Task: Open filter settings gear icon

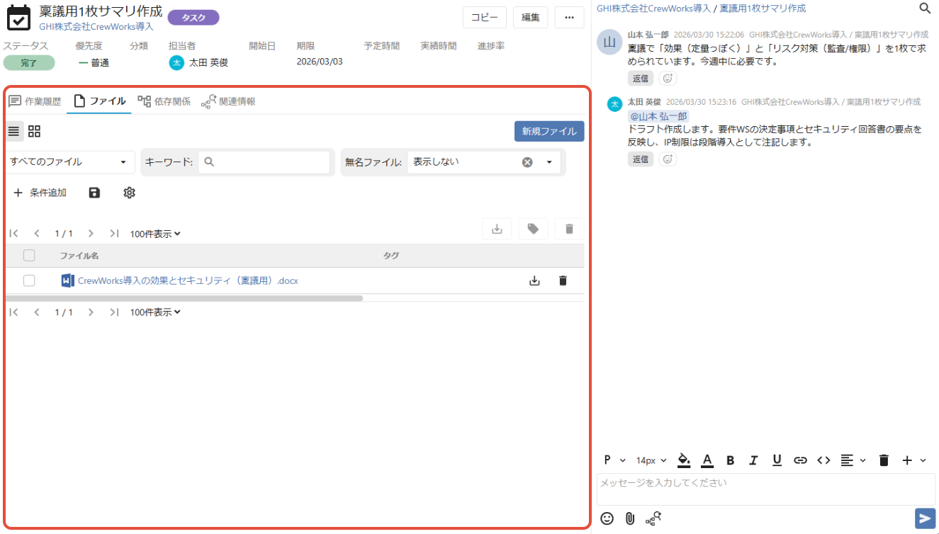Action: [129, 193]
